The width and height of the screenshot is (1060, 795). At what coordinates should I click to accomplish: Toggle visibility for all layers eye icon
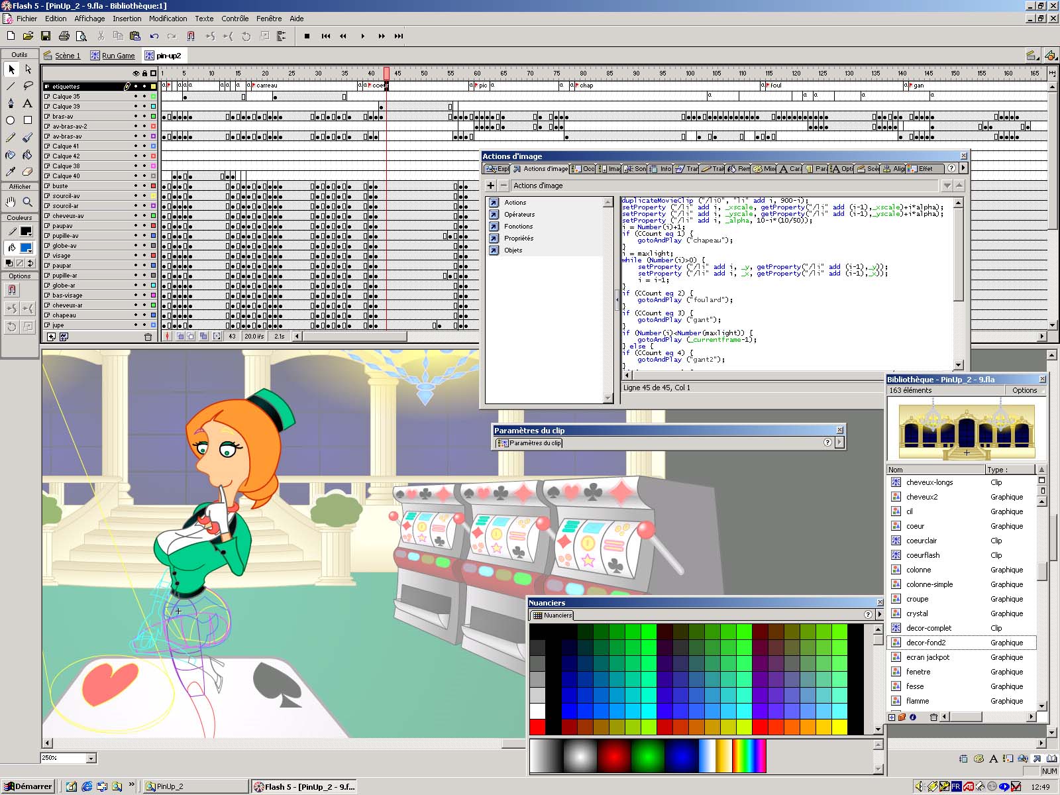click(136, 74)
